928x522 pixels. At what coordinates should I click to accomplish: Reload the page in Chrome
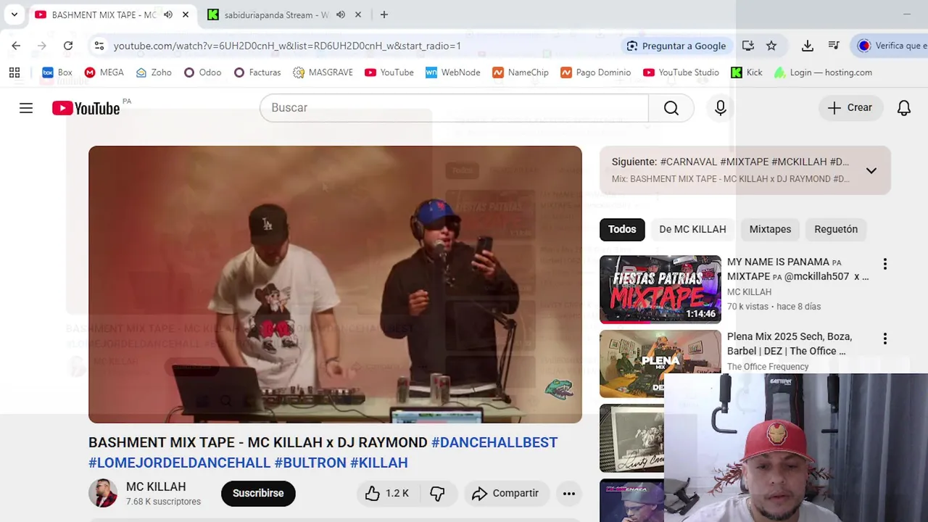[68, 46]
